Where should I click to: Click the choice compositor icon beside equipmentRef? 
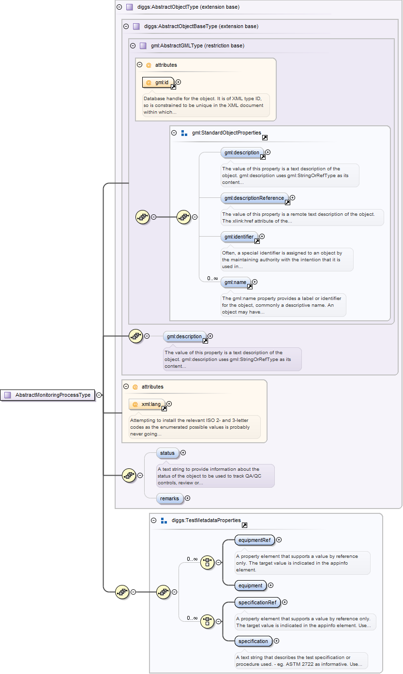coord(207,562)
